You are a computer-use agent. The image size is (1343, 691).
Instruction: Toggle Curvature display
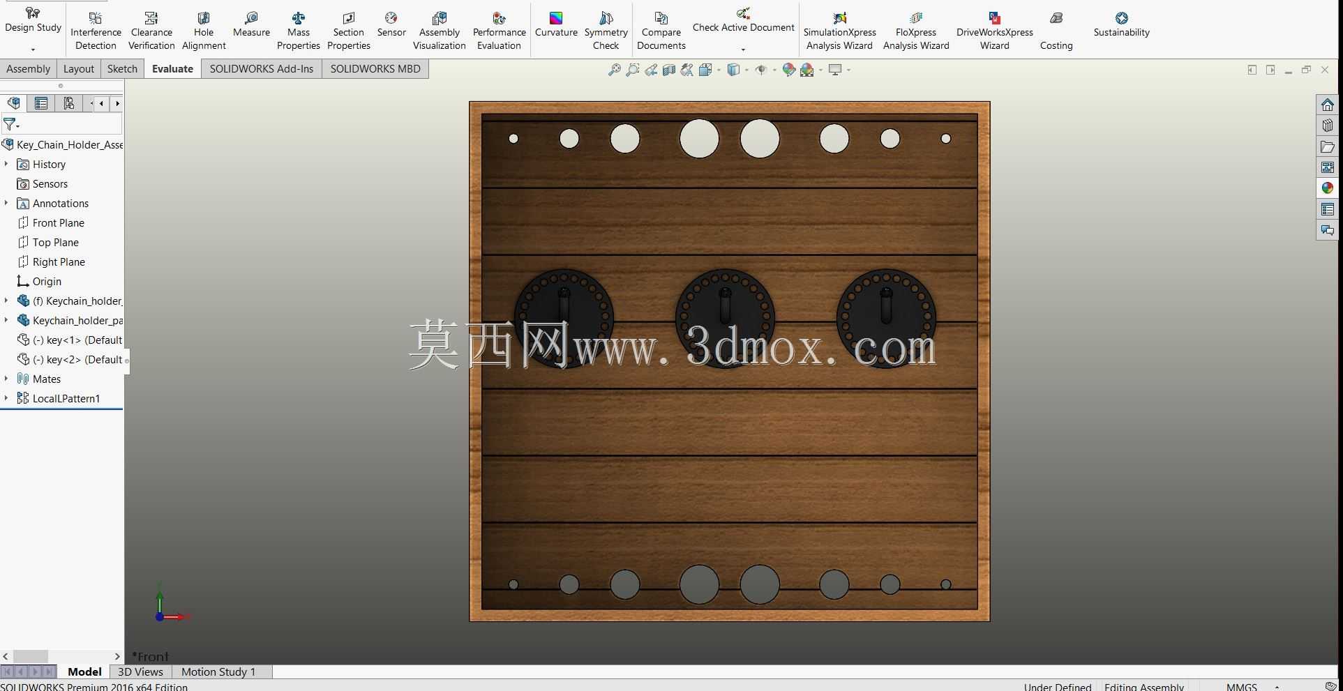556,25
